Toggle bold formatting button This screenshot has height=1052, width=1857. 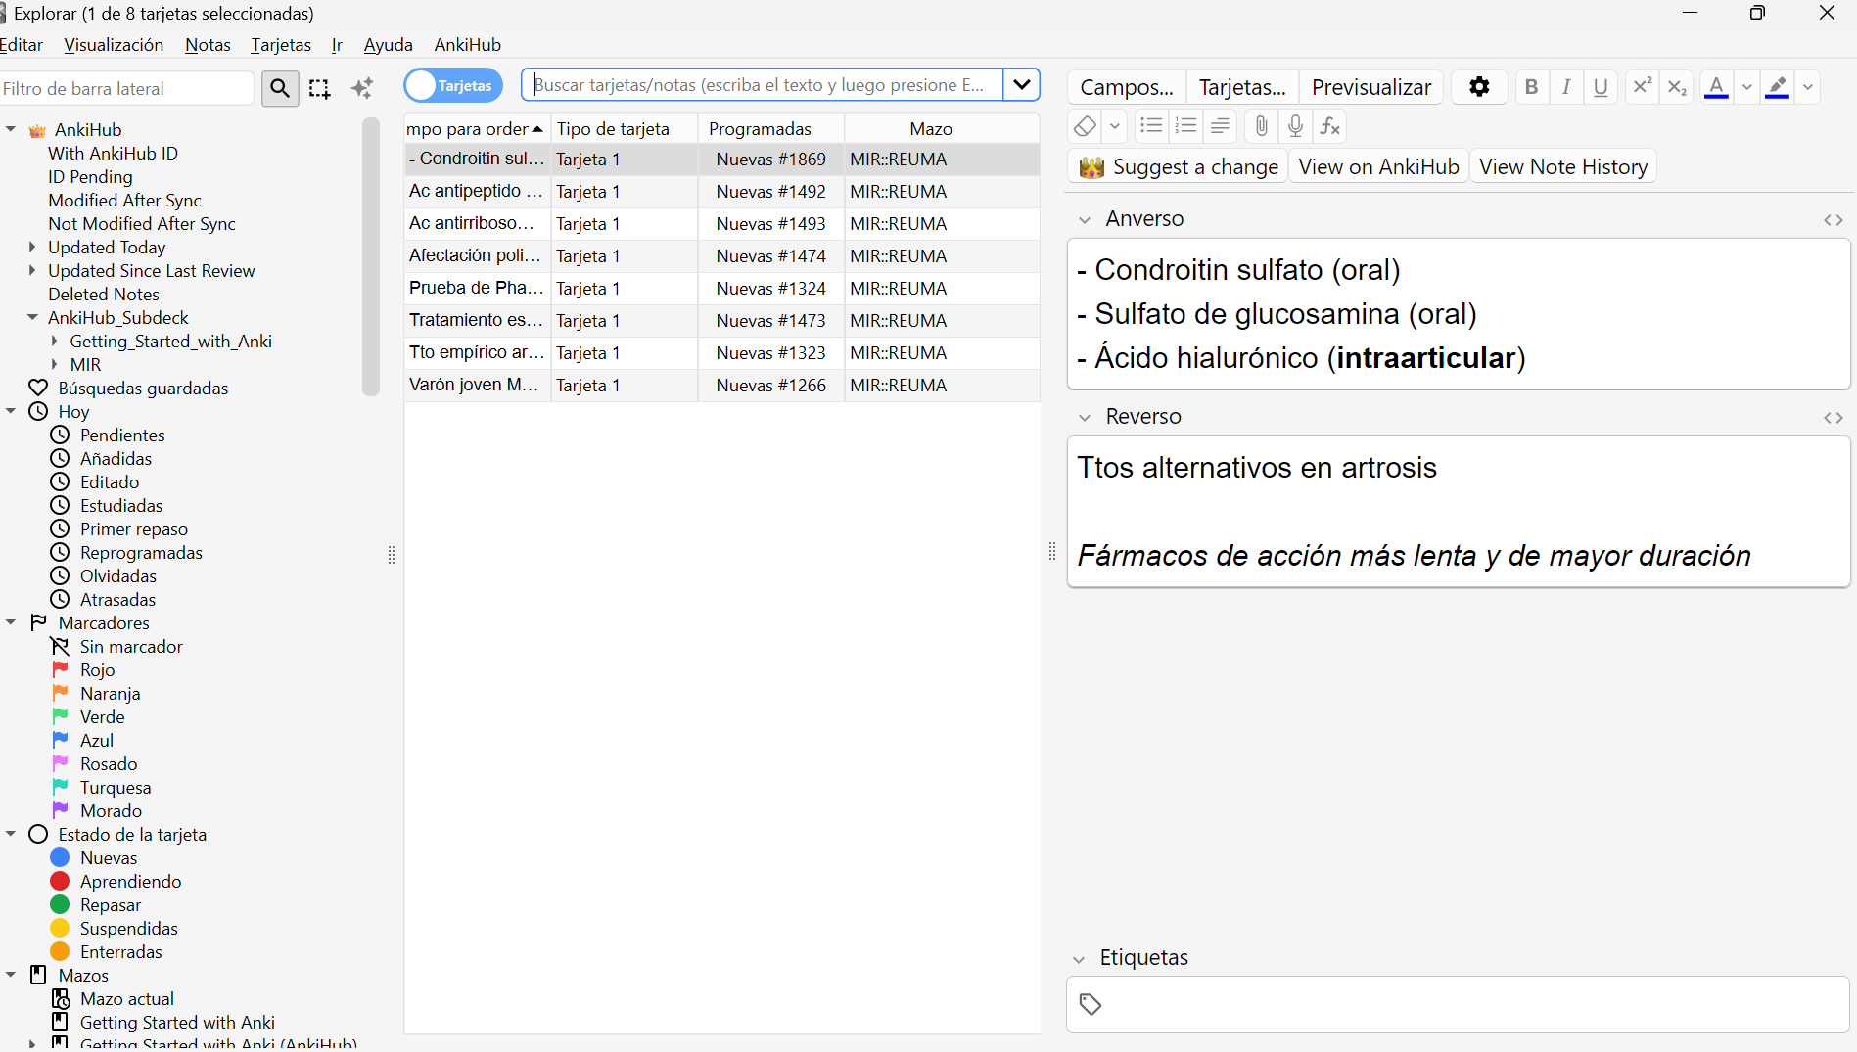[x=1531, y=86]
